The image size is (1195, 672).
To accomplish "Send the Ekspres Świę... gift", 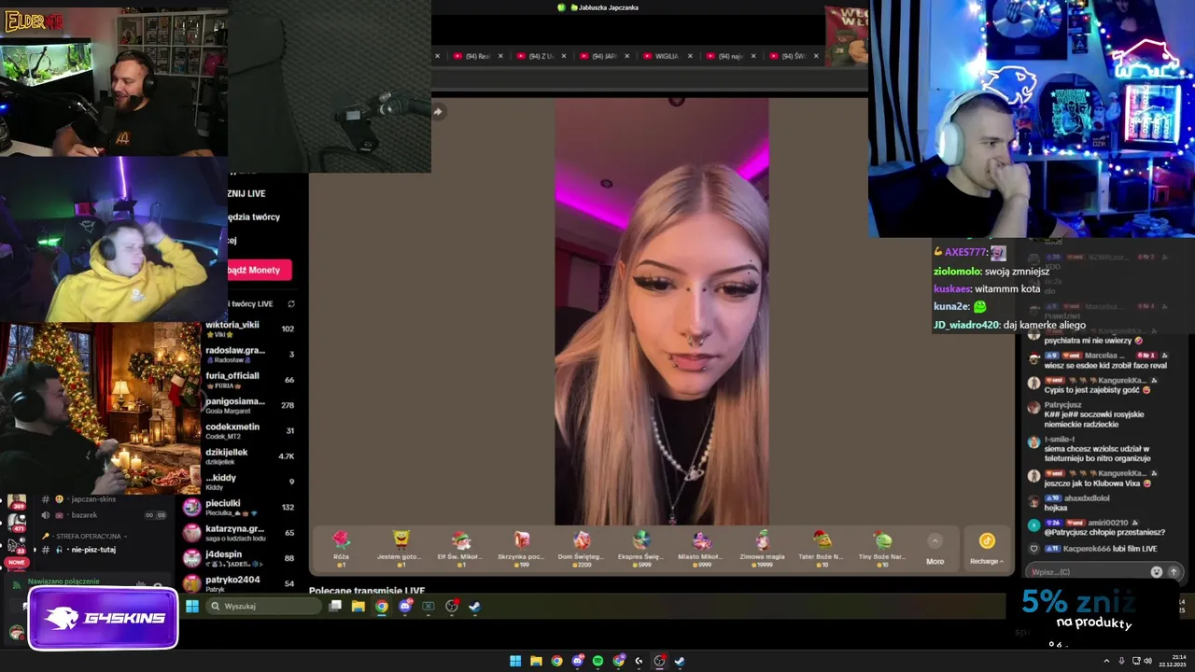I will coord(641,548).
